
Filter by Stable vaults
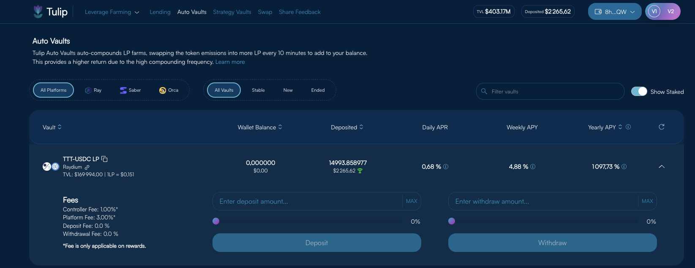[258, 90]
